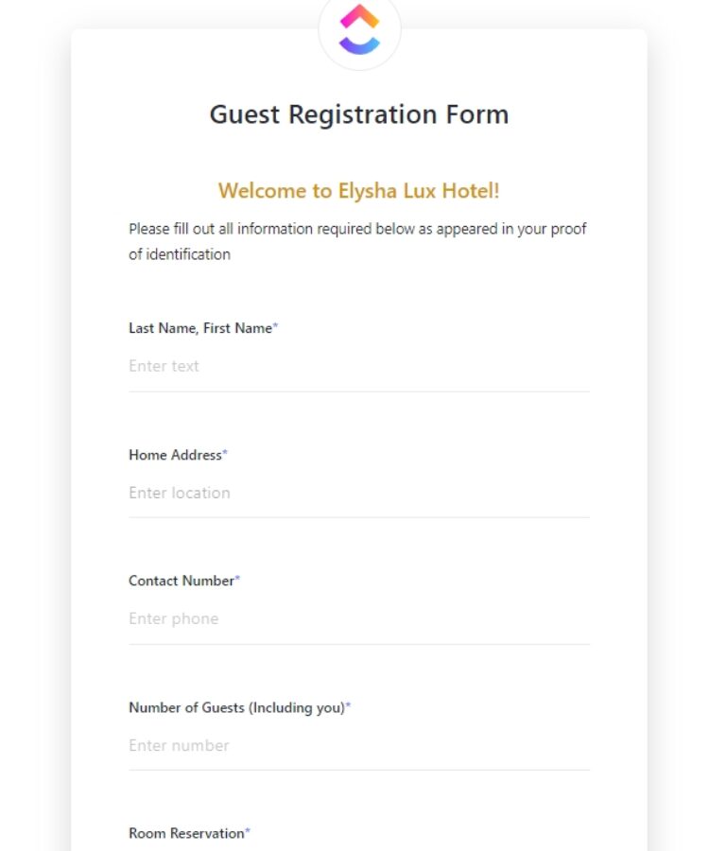Click the Guest Registration Form heading

point(359,114)
